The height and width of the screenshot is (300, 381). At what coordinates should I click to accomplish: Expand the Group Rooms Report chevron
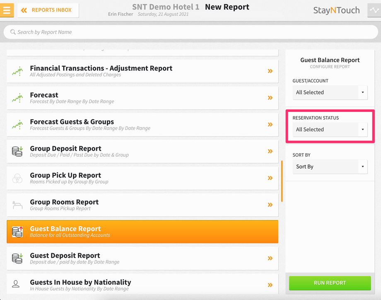(x=270, y=205)
